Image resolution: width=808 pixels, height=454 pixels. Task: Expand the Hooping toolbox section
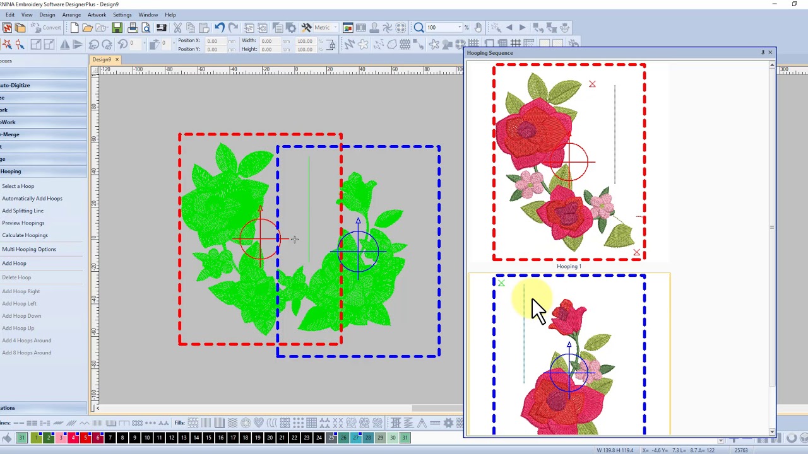tap(43, 172)
